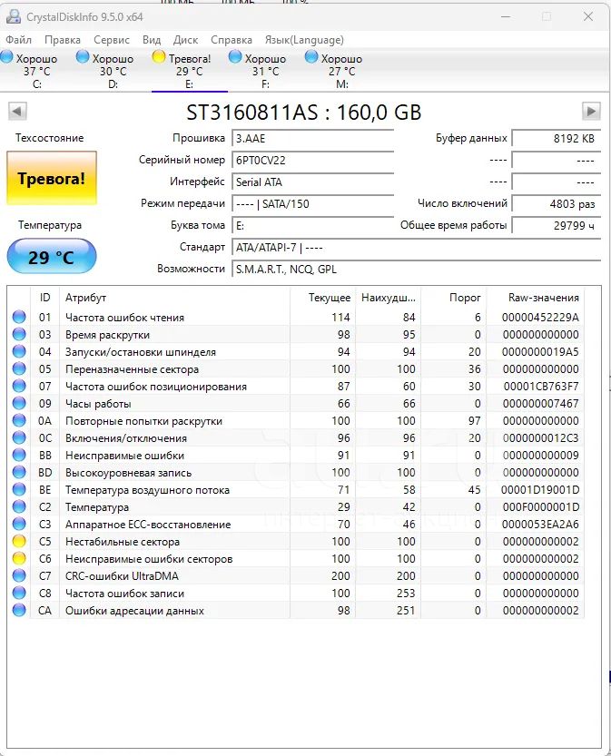The width and height of the screenshot is (611, 756).
Task: Click the status circle for attribute C7
Action: pyautogui.click(x=19, y=576)
